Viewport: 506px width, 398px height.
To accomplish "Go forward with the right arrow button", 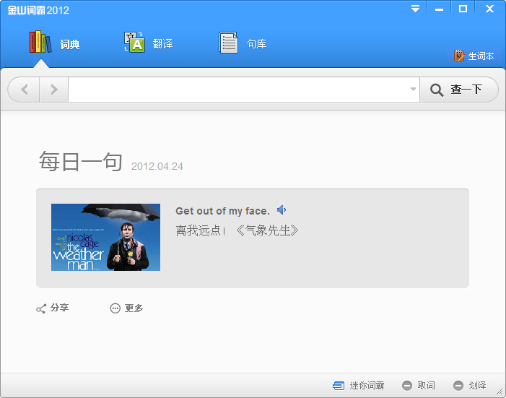I will pos(54,90).
